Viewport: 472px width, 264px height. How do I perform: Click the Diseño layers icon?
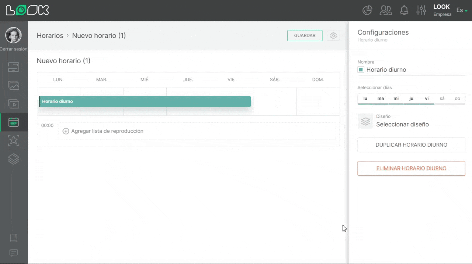[365, 121]
